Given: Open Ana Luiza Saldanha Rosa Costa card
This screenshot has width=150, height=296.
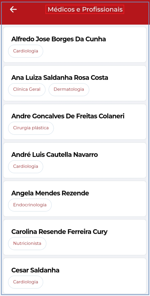Looking at the screenshot, I should pyautogui.click(x=75, y=83).
